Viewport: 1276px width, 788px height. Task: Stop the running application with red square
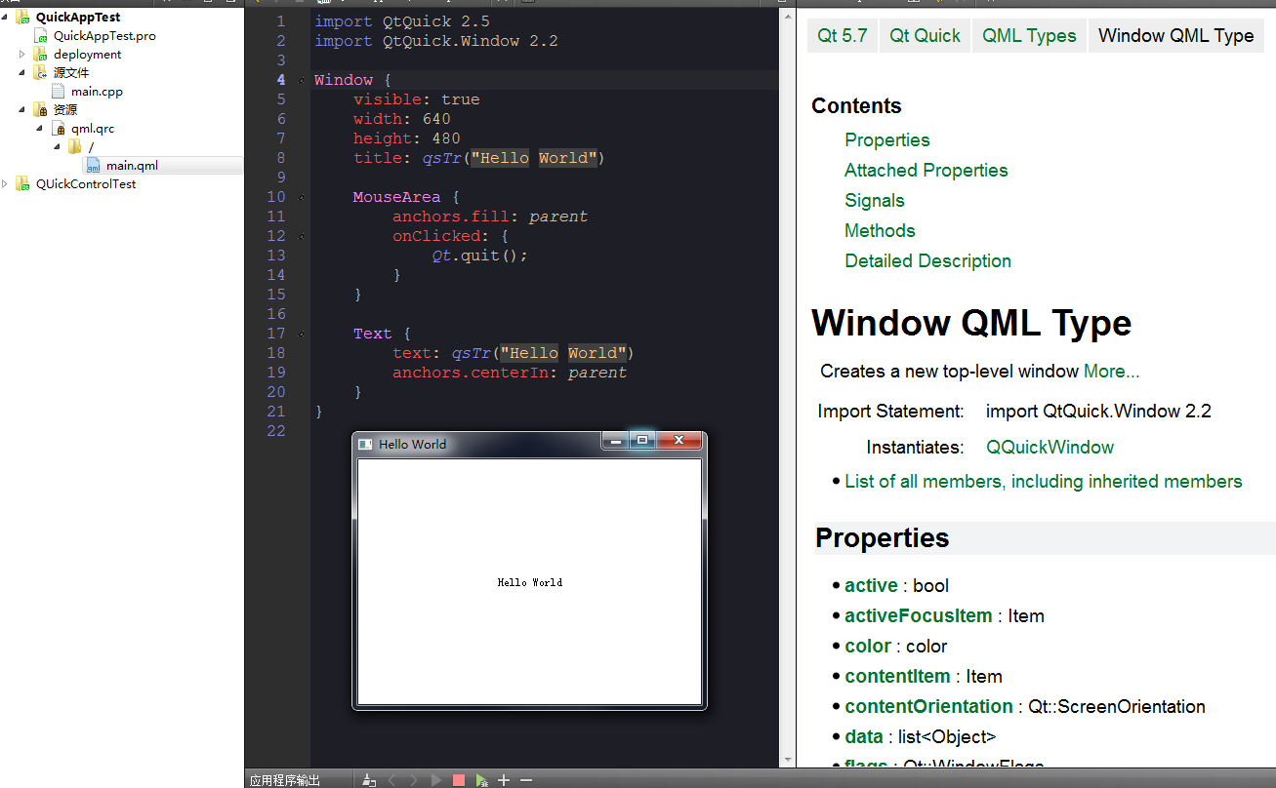coord(459,780)
